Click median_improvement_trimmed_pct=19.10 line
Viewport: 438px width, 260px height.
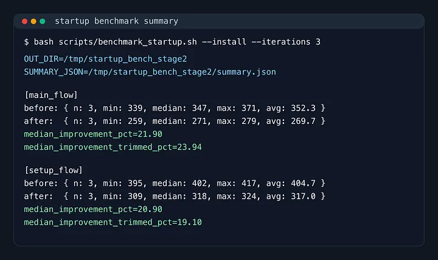coord(113,222)
